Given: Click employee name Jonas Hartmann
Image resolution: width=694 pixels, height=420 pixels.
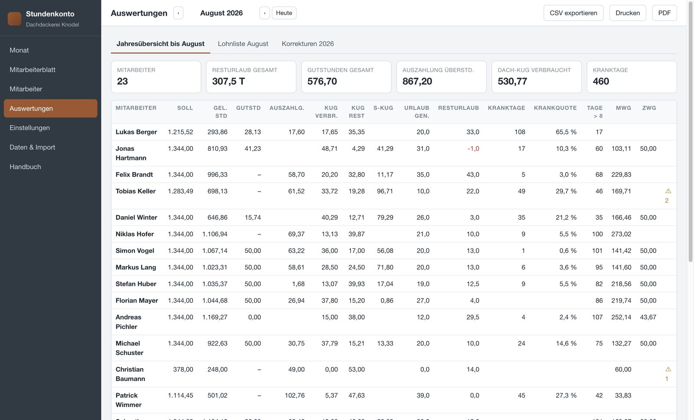Looking at the screenshot, I should pos(131,153).
